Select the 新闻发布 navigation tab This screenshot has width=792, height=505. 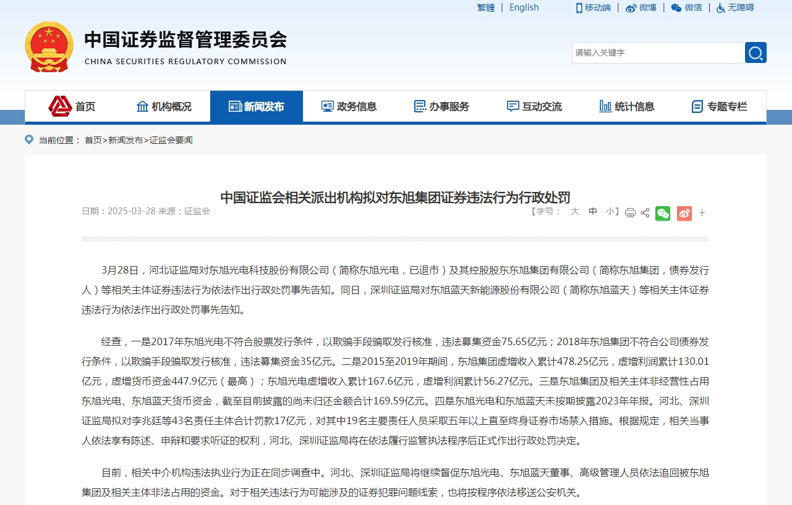[257, 106]
